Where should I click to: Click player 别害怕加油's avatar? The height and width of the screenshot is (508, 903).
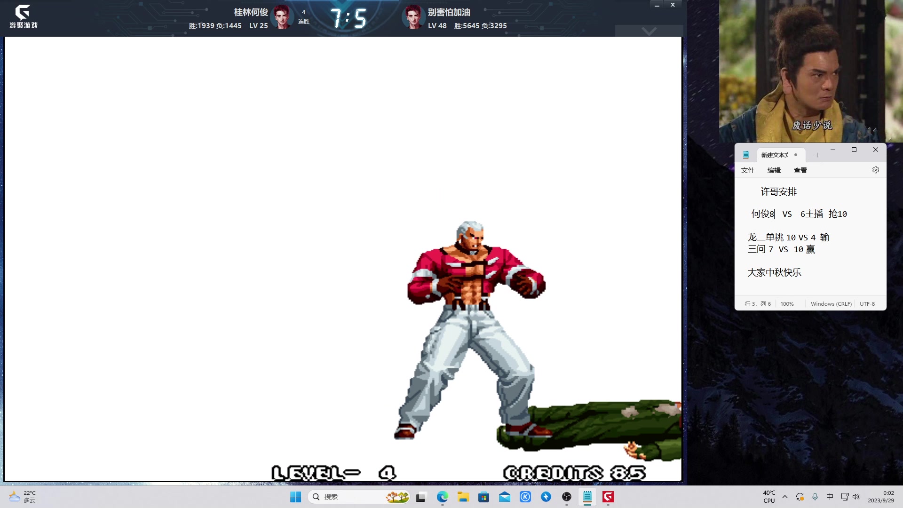click(413, 17)
